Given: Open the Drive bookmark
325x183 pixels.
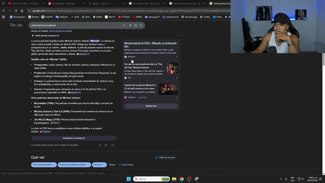Looking at the screenshot, I should tap(86, 17).
